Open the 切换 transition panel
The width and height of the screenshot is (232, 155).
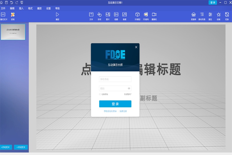click(227, 16)
